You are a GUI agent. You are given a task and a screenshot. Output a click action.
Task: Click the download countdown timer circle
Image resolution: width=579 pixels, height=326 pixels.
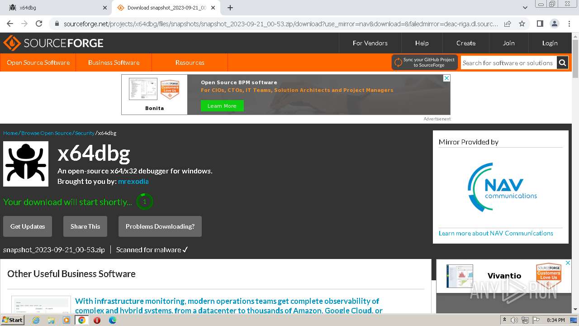click(145, 201)
